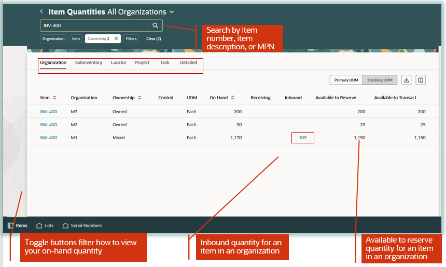Click the Mixed ownership cell
446x267 pixels.
(x=119, y=138)
